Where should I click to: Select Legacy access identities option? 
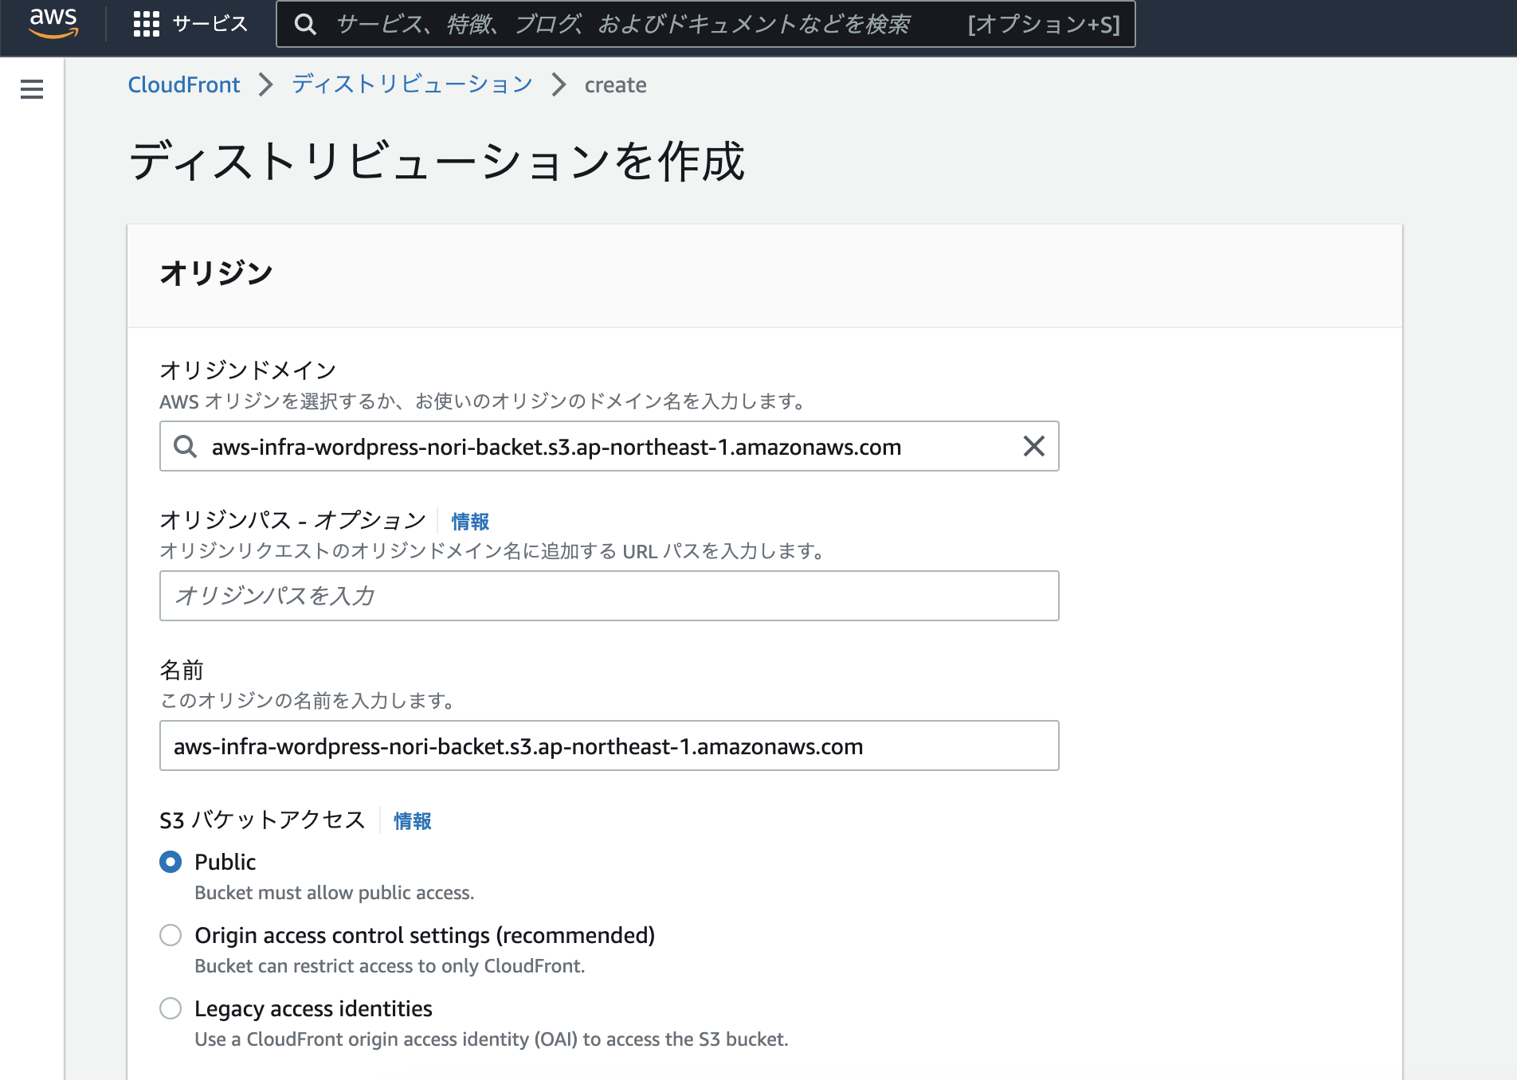click(x=170, y=1009)
